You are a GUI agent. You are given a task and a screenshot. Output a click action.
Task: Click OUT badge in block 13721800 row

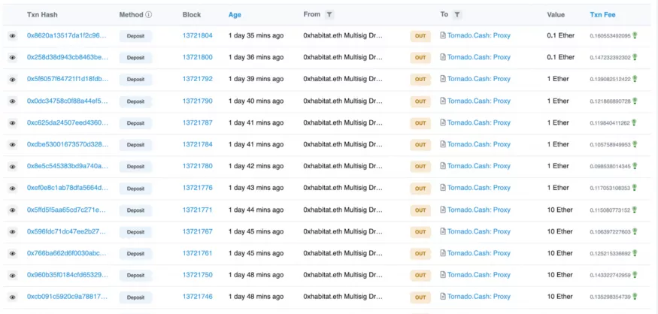(x=420, y=58)
